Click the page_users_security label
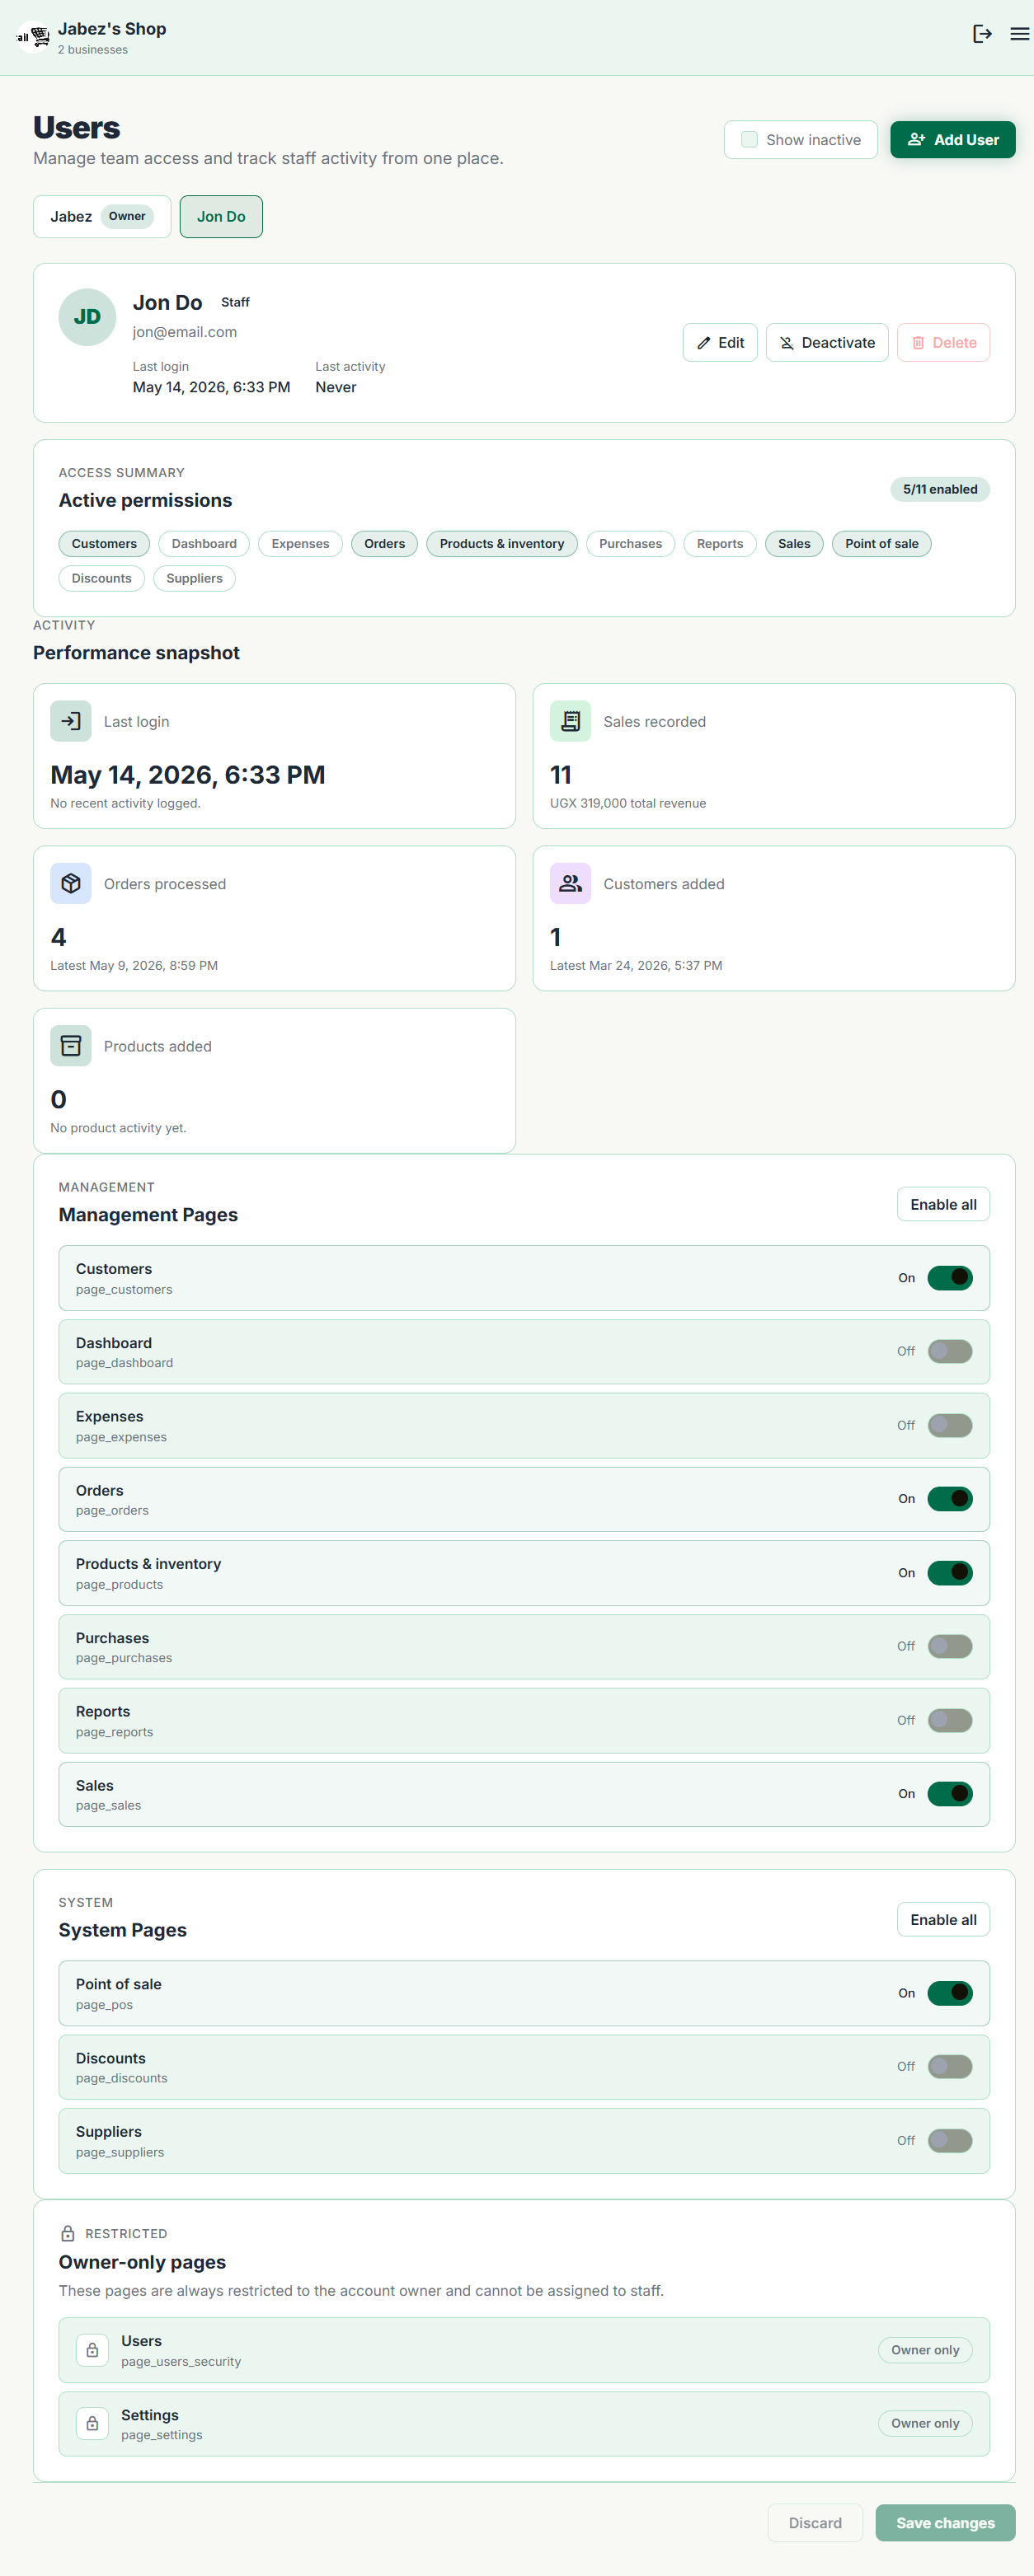Viewport: 1034px width, 2576px height. [x=181, y=2361]
